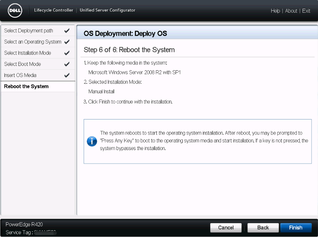
Task: Open the Select Installation Mode step
Action: pyautogui.click(x=27, y=53)
